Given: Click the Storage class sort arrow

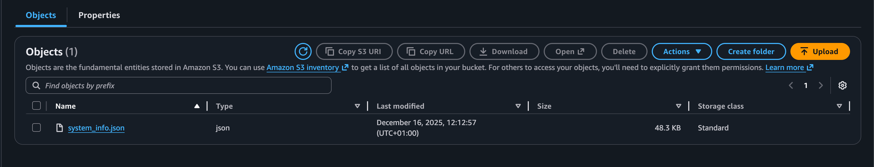Looking at the screenshot, I should pyautogui.click(x=839, y=106).
